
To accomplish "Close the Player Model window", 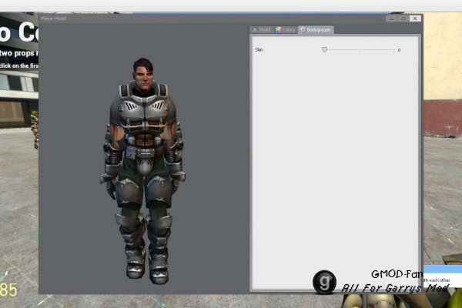I will point(415,18).
